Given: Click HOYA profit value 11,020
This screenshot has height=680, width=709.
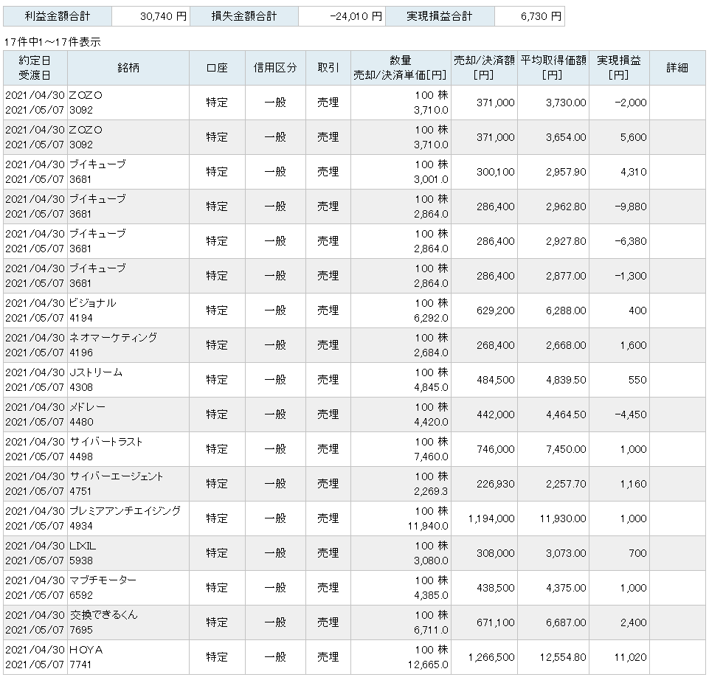Looking at the screenshot, I should click(x=631, y=657).
